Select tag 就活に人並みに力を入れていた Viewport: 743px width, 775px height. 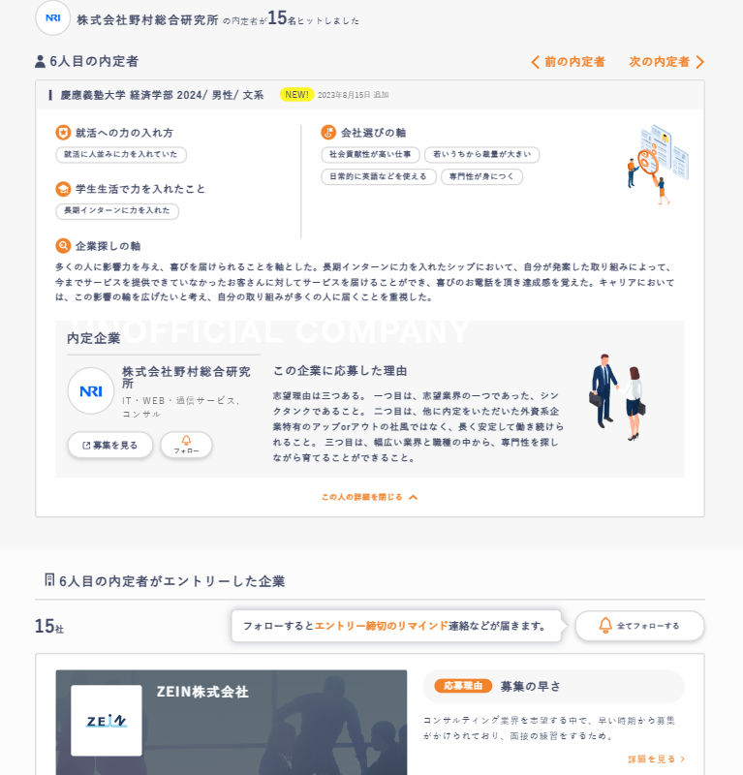pyautogui.click(x=121, y=154)
